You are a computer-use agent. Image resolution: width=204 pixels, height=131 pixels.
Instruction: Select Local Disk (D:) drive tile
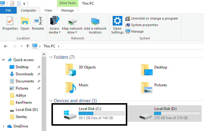[165, 114]
